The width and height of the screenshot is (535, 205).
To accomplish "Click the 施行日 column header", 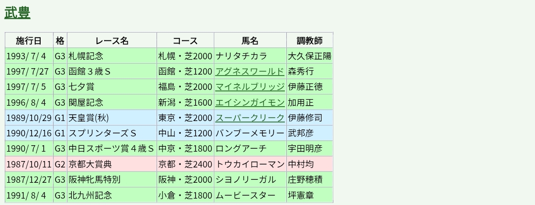I will click(29, 41).
